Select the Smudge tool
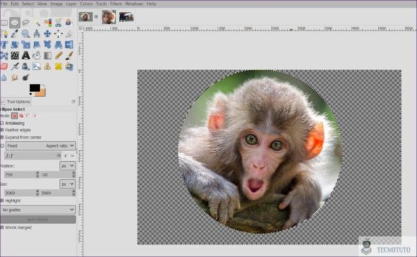417x257 pixels. coord(15,77)
